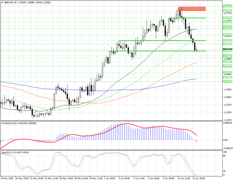This screenshot has width=233, height=181.
Task: Click the 28 May 04:00 time label
Action: tap(81, 178)
